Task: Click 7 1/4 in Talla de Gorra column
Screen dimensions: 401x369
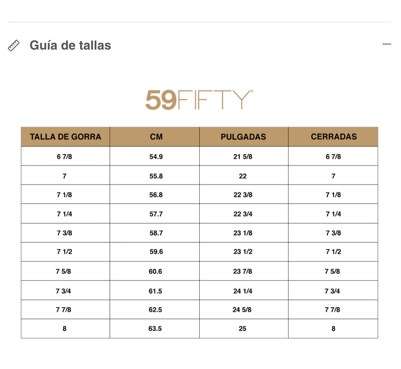Action: pyautogui.click(x=64, y=214)
